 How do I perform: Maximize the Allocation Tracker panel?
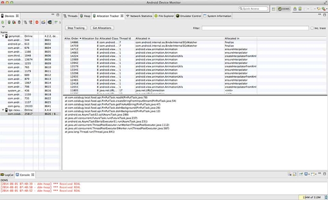(325, 15)
